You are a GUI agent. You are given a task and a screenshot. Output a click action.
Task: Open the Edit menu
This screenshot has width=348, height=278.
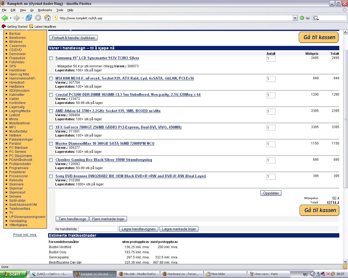click(x=13, y=10)
